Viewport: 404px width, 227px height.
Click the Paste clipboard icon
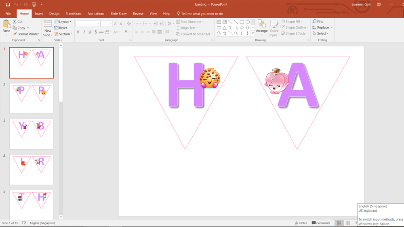tap(6, 24)
